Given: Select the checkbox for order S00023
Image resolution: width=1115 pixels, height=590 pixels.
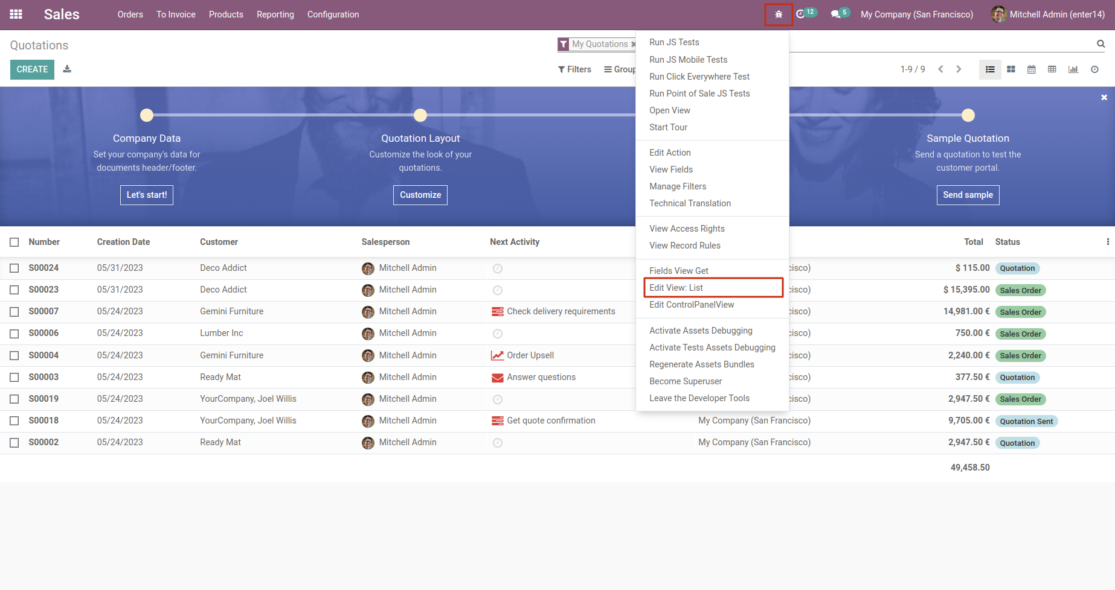Looking at the screenshot, I should [14, 290].
